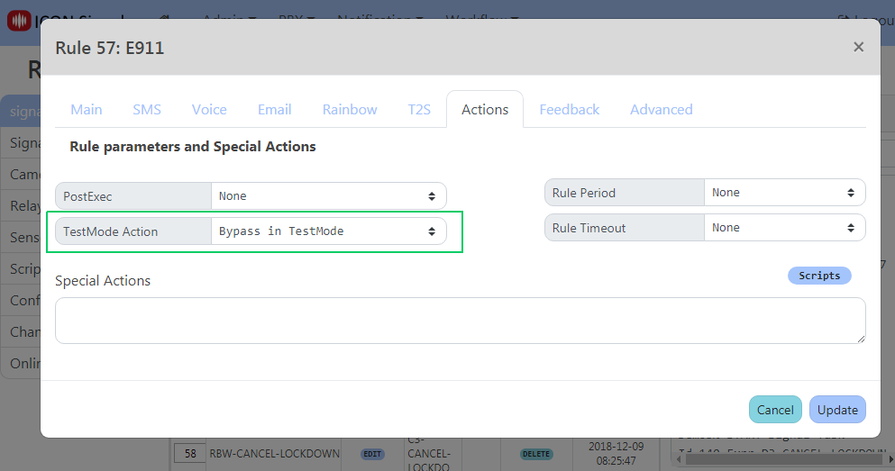Switch to the Main tab

pyautogui.click(x=87, y=109)
